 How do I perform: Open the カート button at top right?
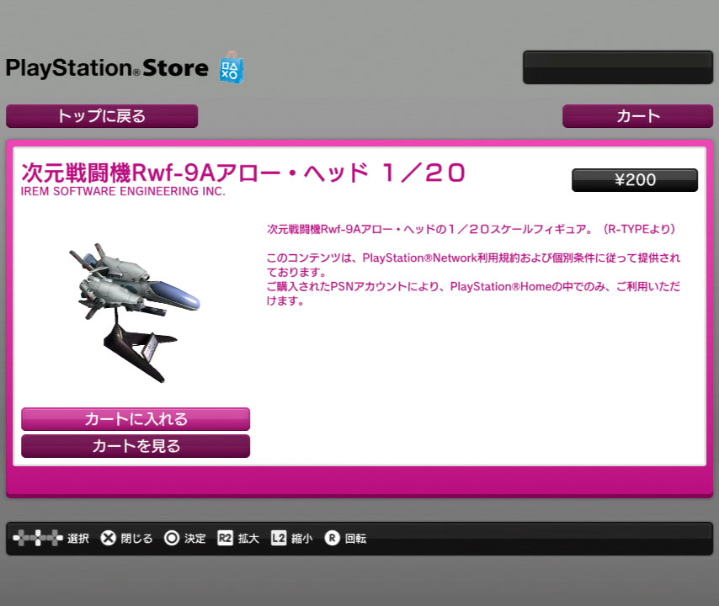[638, 116]
